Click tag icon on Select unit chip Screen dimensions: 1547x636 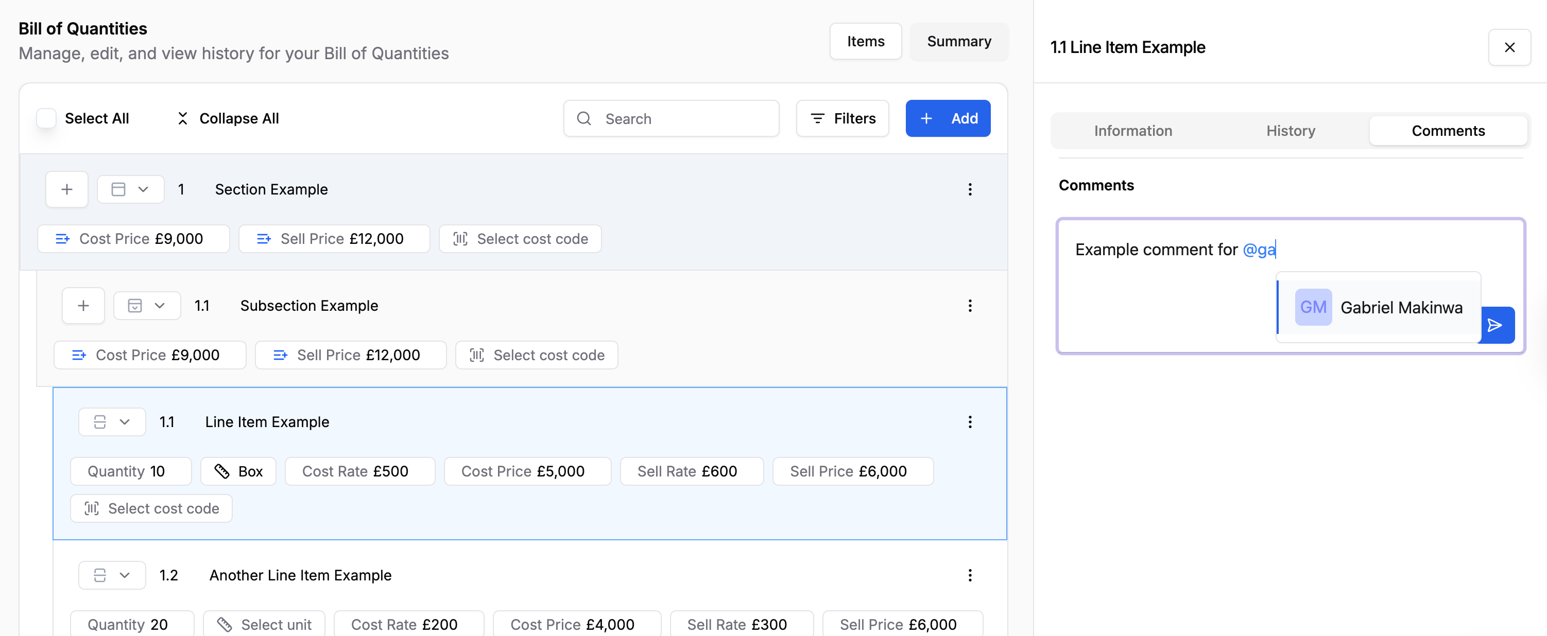coord(225,625)
